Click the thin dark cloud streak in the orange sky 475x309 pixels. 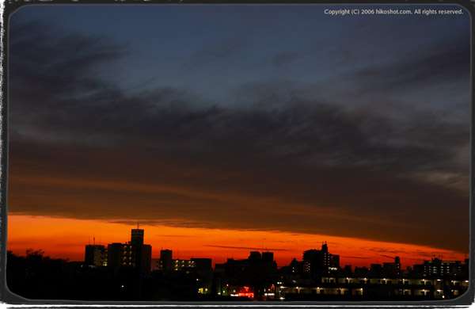[x=245, y=248]
